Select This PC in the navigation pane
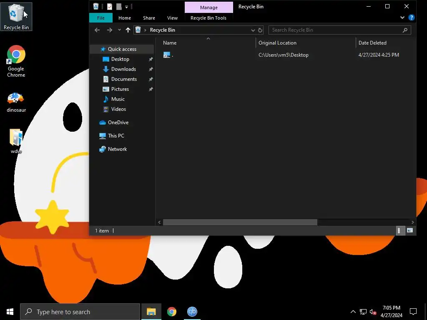427x320 pixels. [x=116, y=136]
